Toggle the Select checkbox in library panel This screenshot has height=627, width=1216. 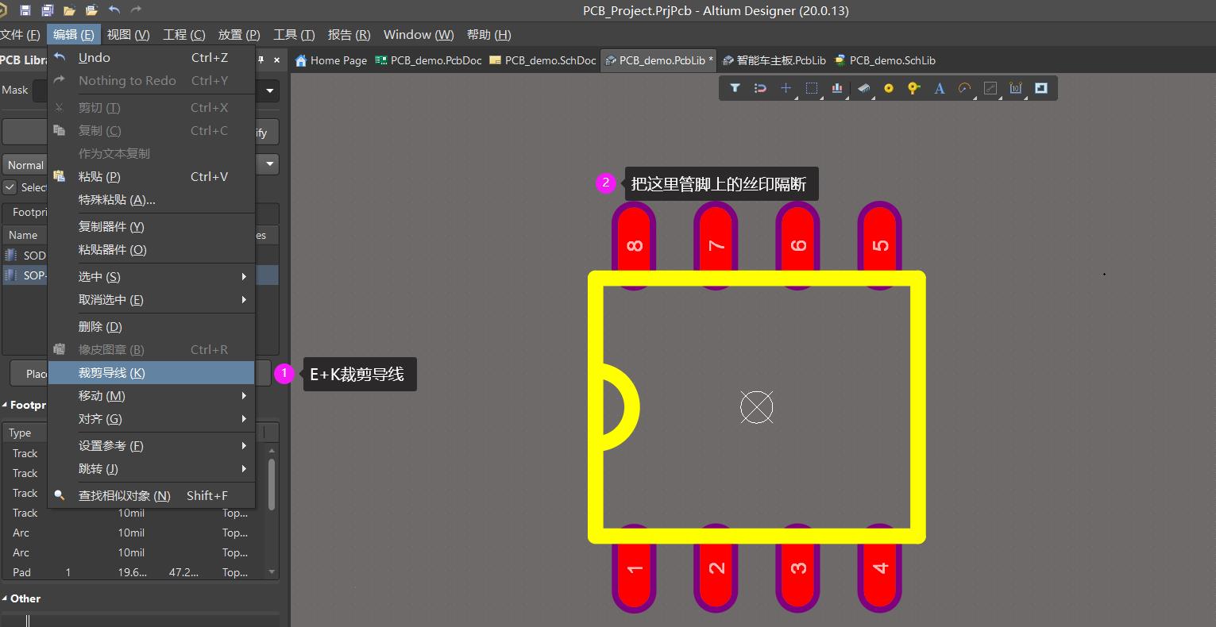click(x=10, y=187)
